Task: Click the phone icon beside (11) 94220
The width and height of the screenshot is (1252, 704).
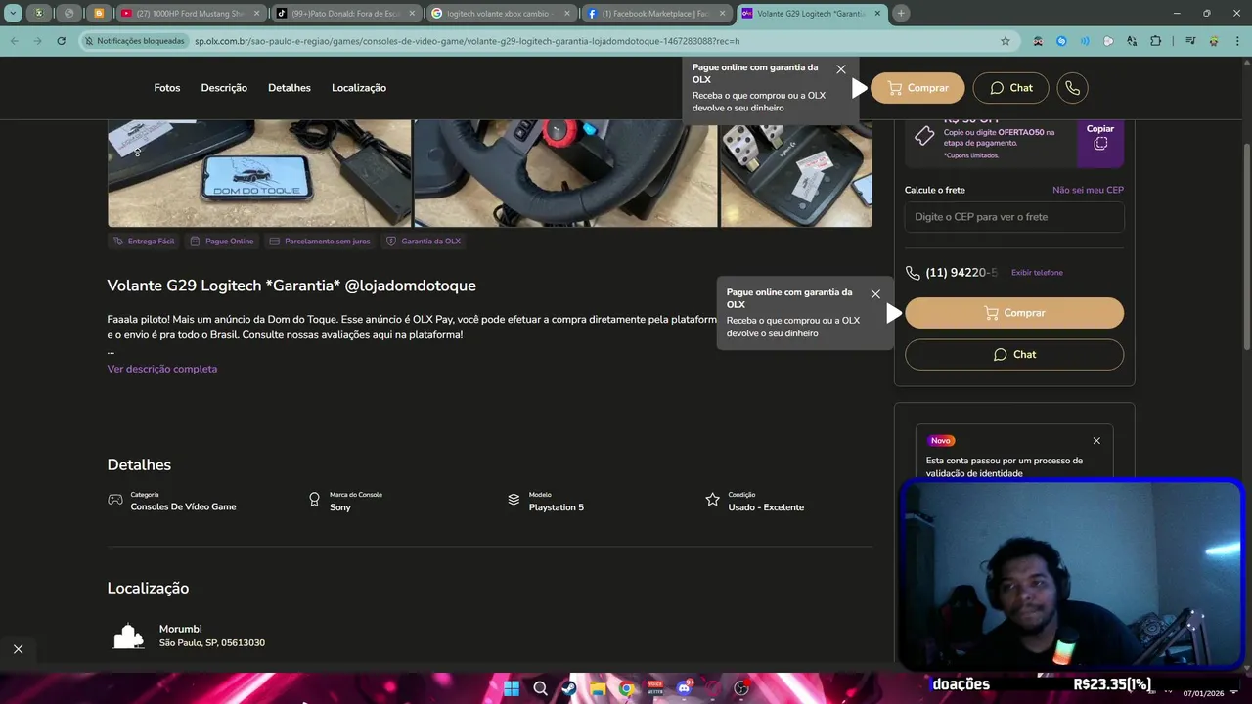Action: click(913, 273)
